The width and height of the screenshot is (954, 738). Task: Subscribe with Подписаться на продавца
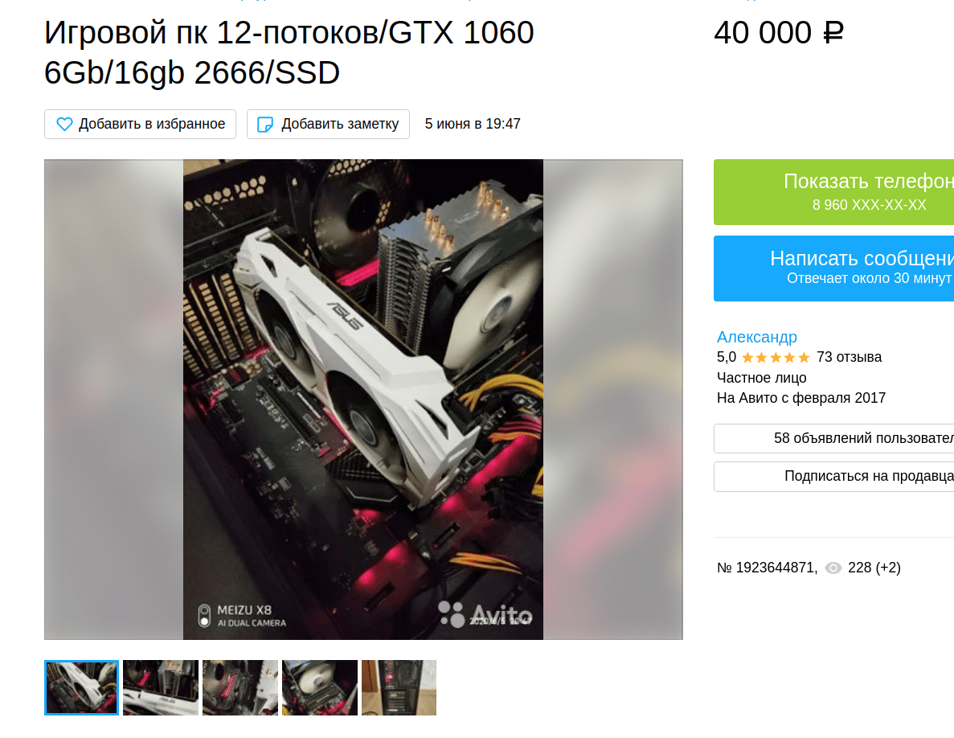click(834, 477)
